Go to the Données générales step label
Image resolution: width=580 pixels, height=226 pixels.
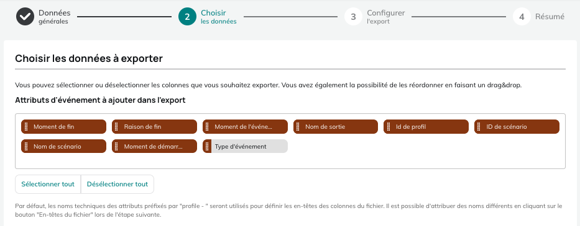54,17
